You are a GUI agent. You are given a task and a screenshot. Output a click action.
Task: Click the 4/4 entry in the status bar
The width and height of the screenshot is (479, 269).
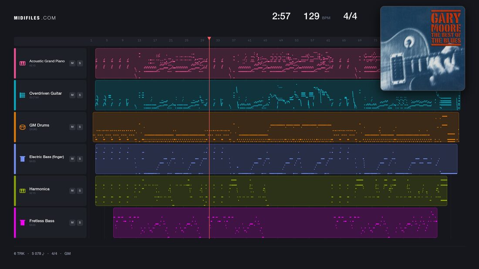coord(54,253)
